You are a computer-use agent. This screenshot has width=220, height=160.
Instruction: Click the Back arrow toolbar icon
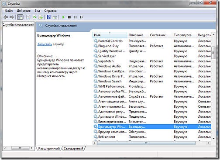point(6,17)
